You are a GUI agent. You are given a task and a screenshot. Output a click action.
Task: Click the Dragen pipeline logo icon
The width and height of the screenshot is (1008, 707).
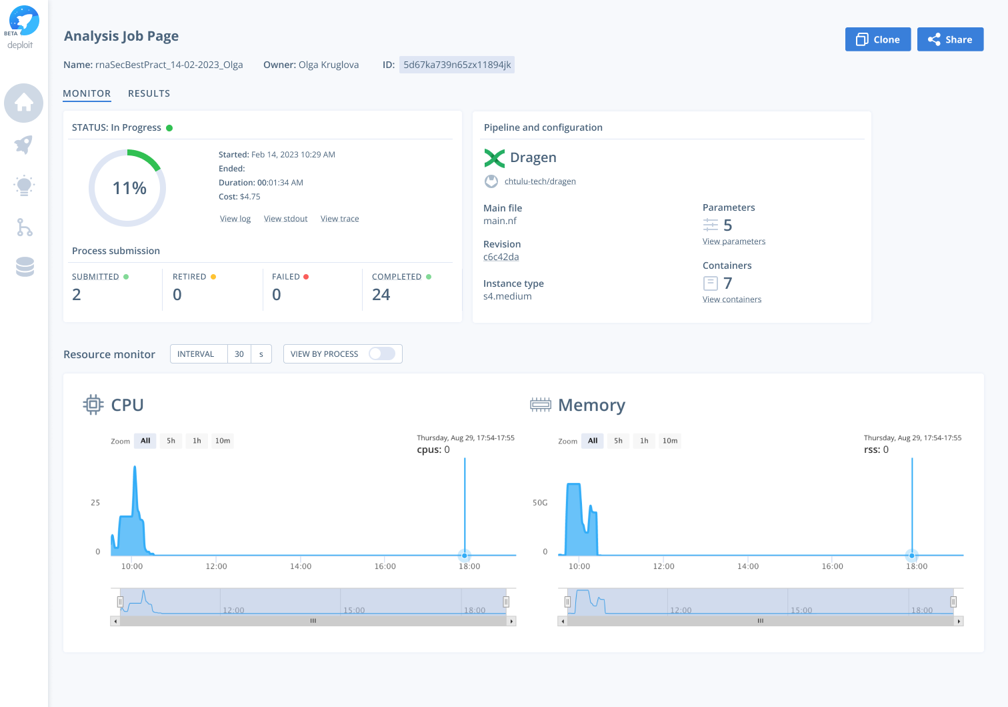coord(494,158)
